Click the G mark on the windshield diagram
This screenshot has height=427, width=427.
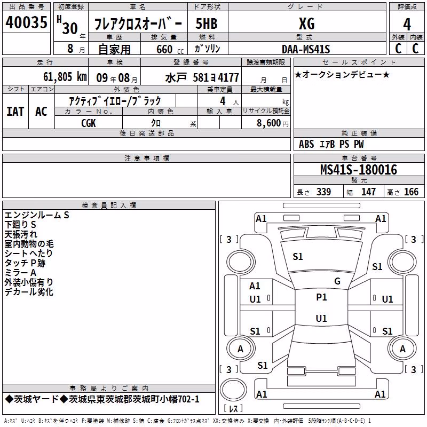coord(337,281)
